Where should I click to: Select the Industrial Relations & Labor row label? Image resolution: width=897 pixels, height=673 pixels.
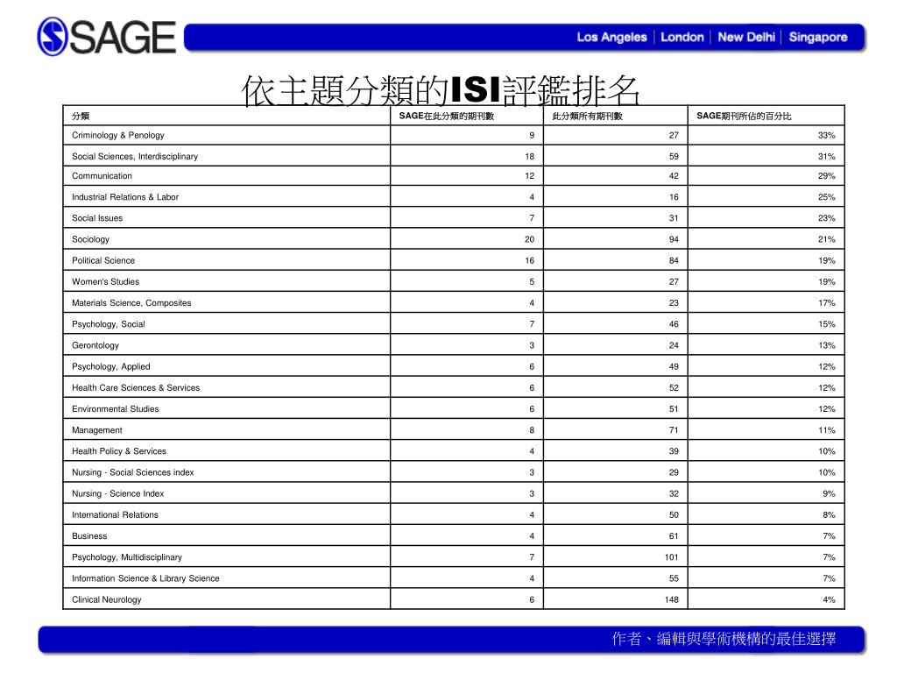click(124, 197)
